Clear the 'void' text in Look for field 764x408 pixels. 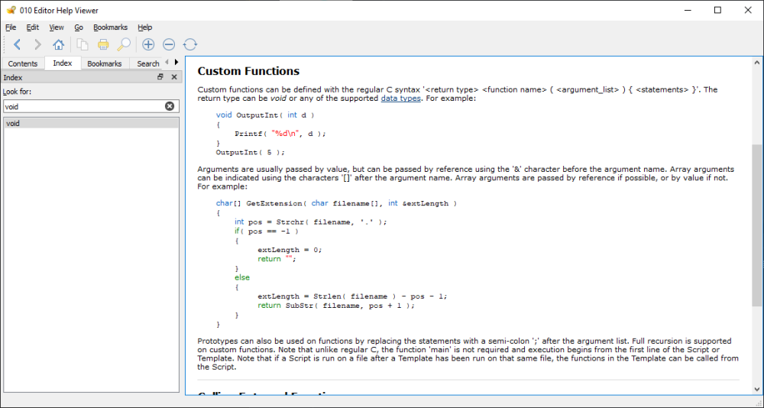coord(170,106)
